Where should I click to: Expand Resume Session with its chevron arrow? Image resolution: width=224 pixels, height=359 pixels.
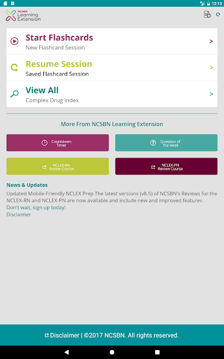point(211,67)
